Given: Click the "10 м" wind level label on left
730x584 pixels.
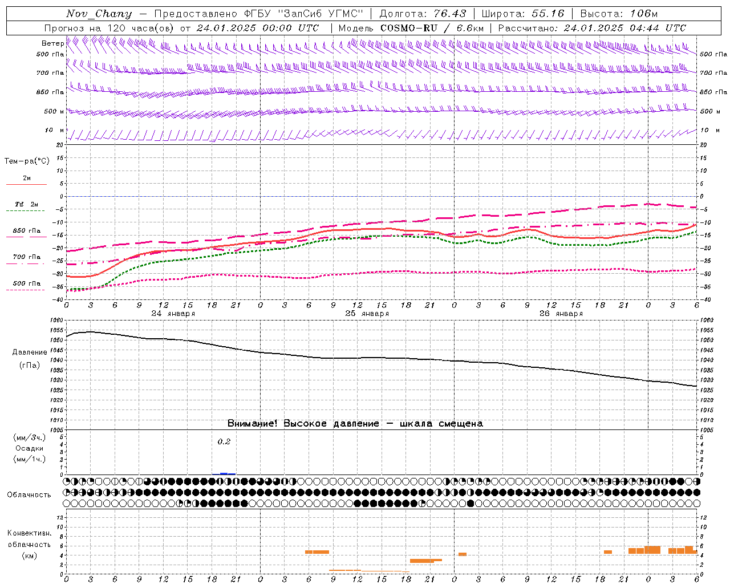Looking at the screenshot, I should tap(54, 130).
